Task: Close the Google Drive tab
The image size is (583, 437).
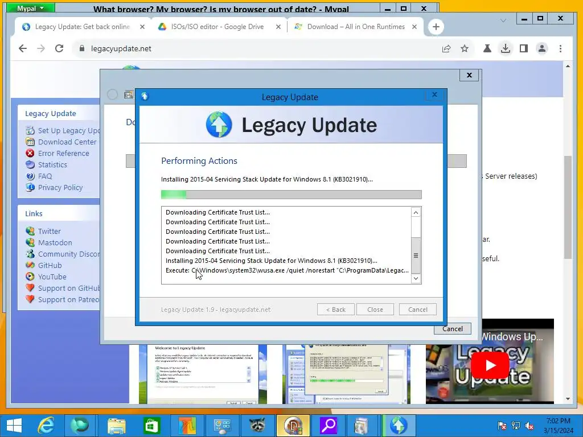Action: (278, 27)
